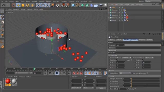Click Render to Picture Viewer icon

pos(62,5)
